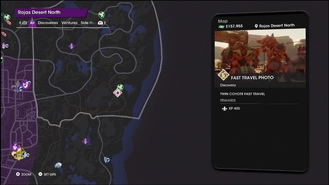The image size is (329, 185).
Task: Switch to the Ventures filter tab
Action: 69,23
